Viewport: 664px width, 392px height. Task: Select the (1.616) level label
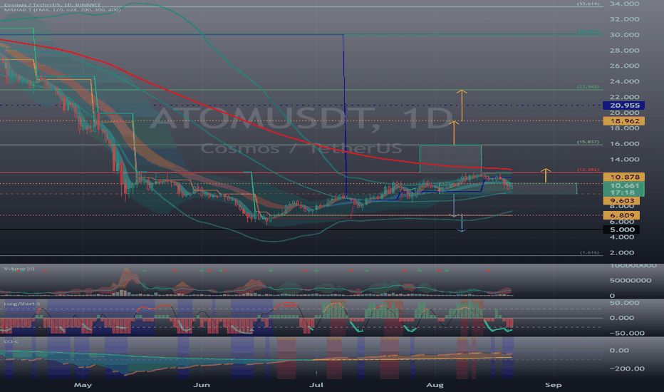click(589, 252)
